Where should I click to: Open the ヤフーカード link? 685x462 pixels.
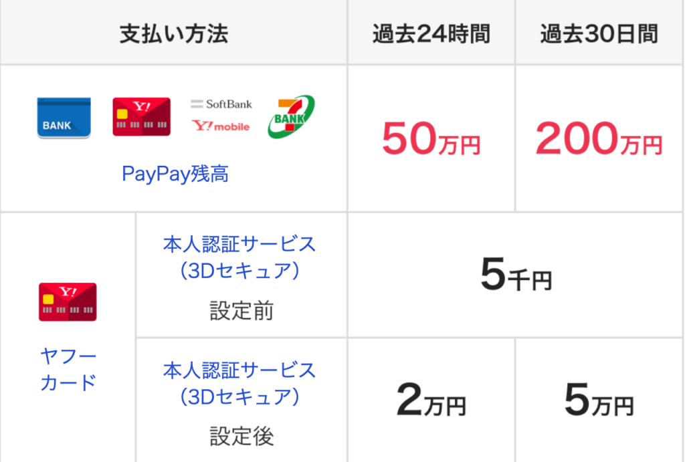point(68,370)
